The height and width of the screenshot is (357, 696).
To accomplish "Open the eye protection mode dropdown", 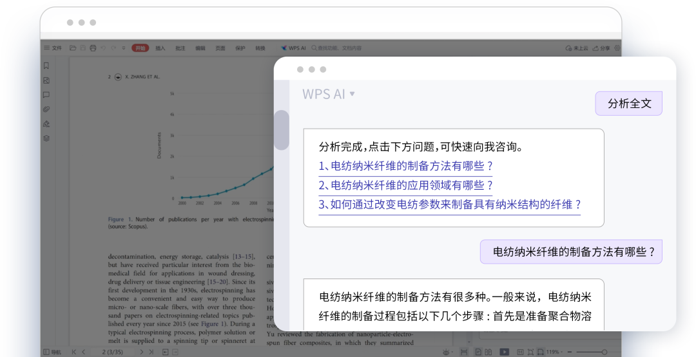I will [452, 352].
